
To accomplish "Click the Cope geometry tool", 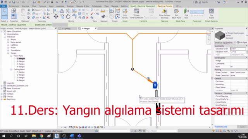I will pyautogui.click(x=36, y=10).
